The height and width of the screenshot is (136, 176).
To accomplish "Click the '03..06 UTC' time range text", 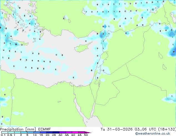I will [x=145, y=129].
